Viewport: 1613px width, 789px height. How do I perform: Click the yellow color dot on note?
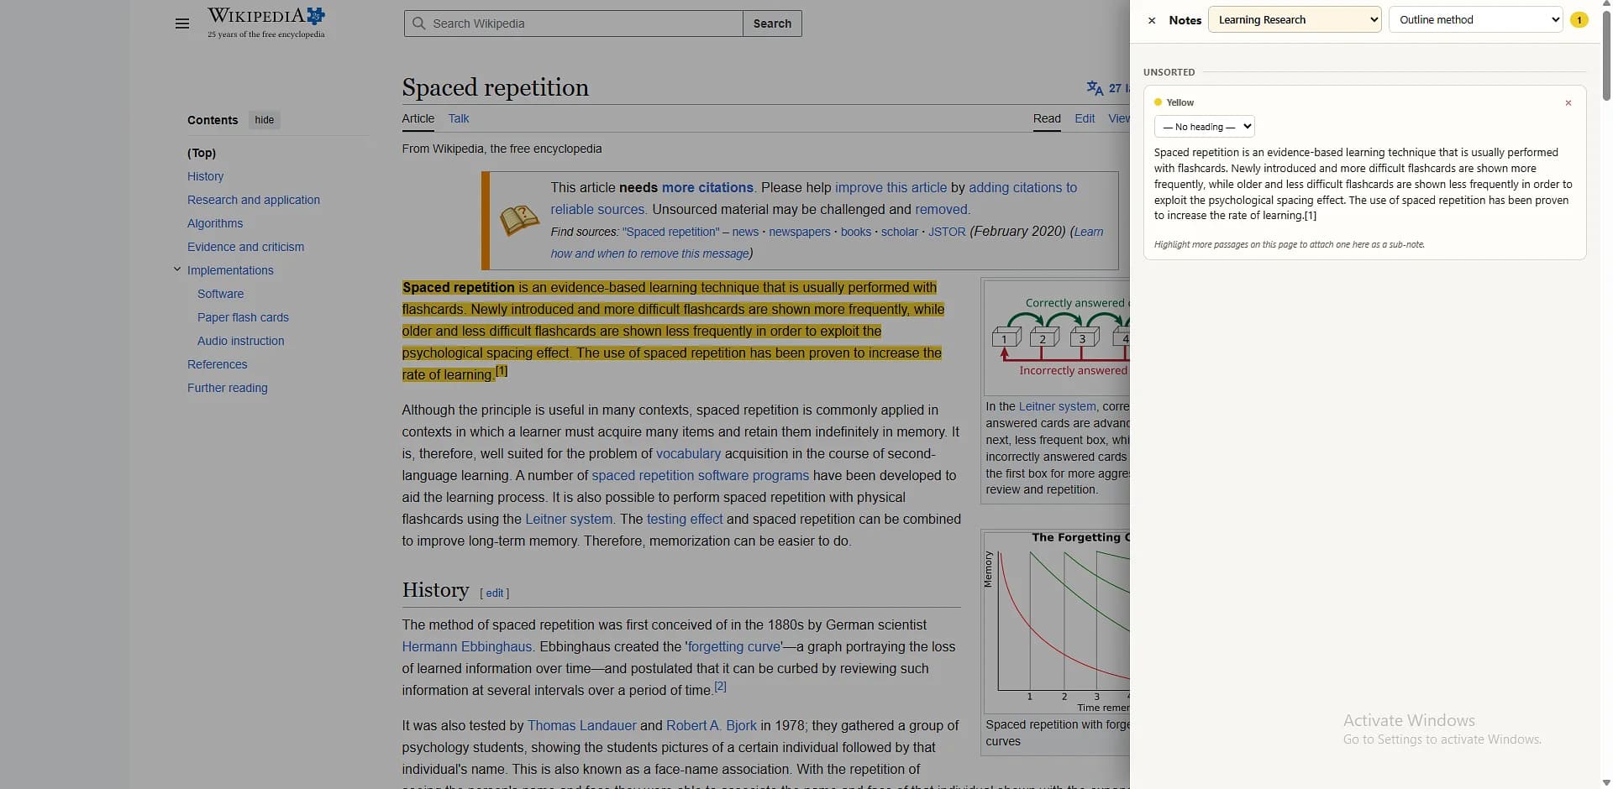tap(1158, 102)
